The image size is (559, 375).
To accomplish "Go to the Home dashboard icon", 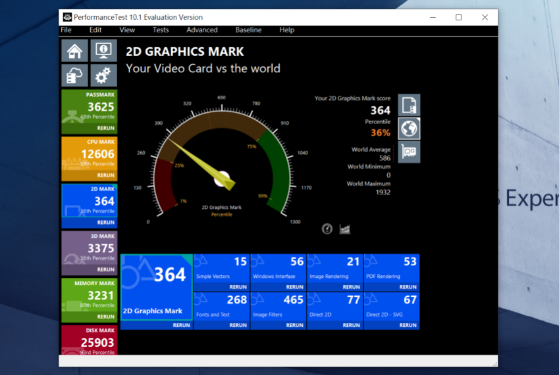I will click(x=74, y=51).
